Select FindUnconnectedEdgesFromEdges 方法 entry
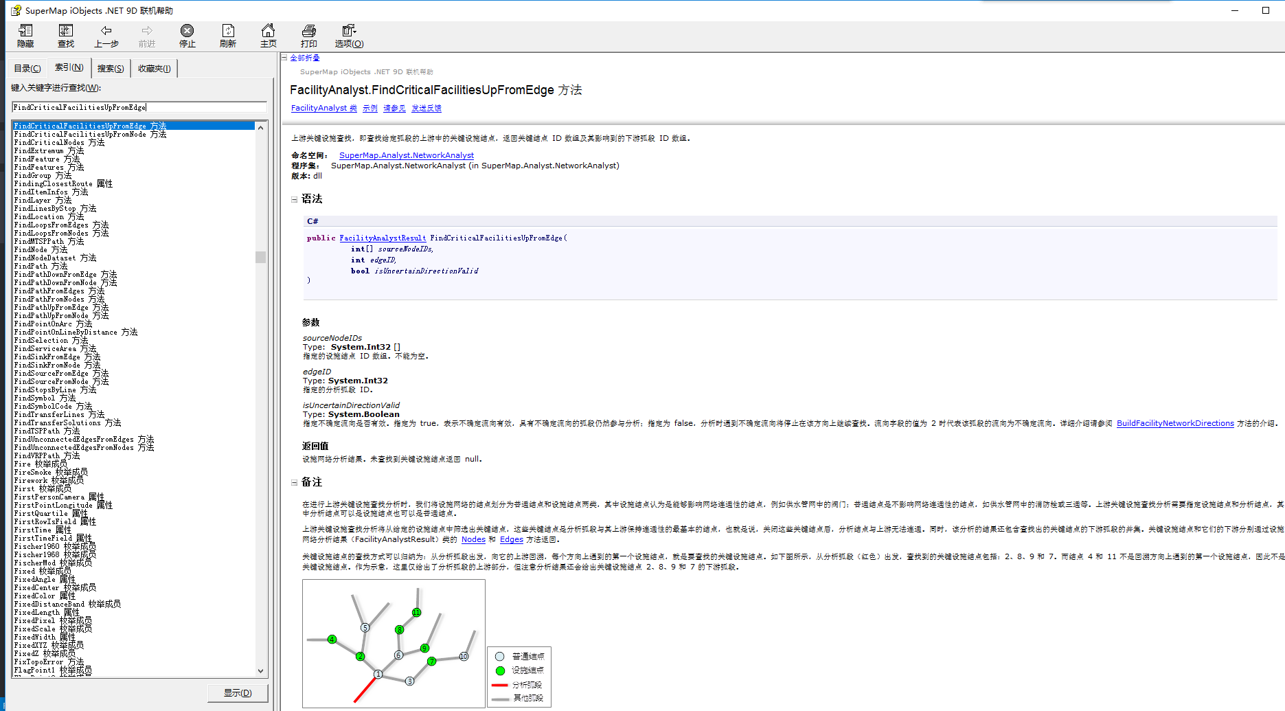The image size is (1285, 711). (84, 439)
